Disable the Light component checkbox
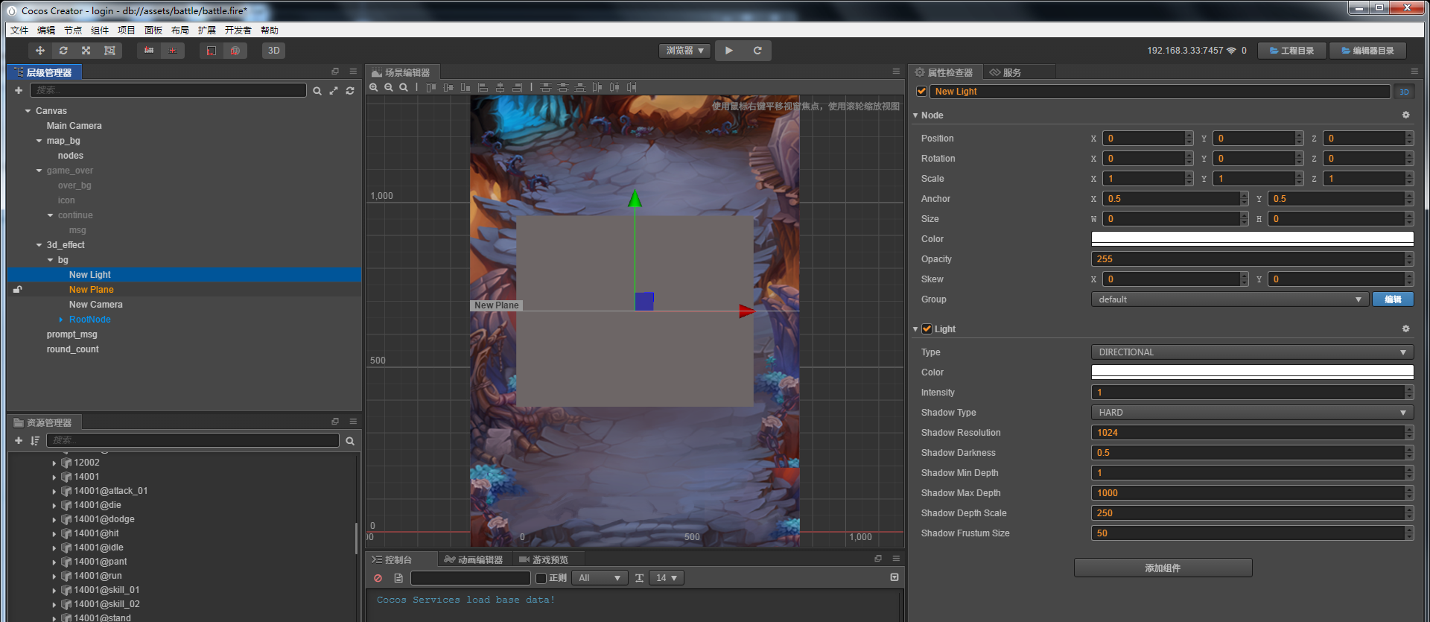 [x=927, y=329]
